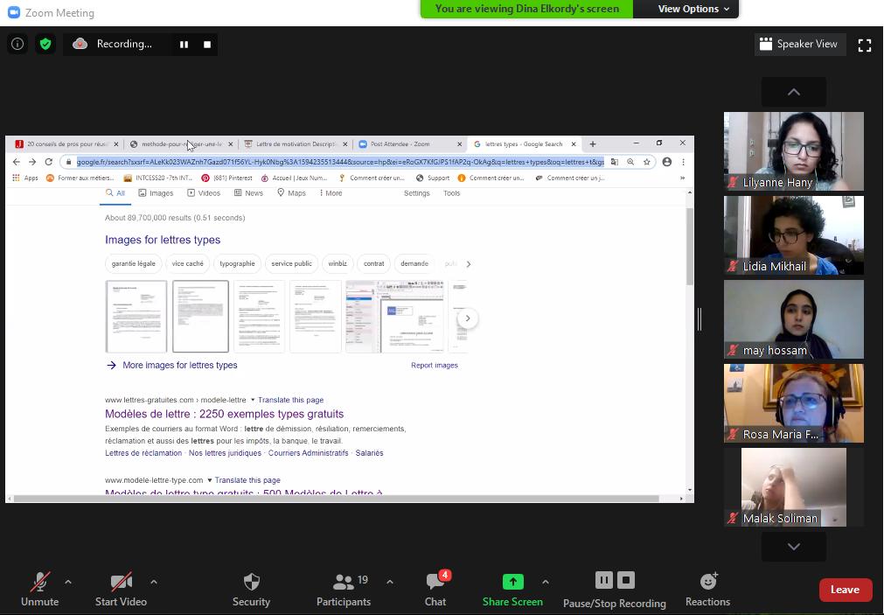Pause the recording from top bar
The width and height of the screenshot is (884, 615).
tap(184, 45)
